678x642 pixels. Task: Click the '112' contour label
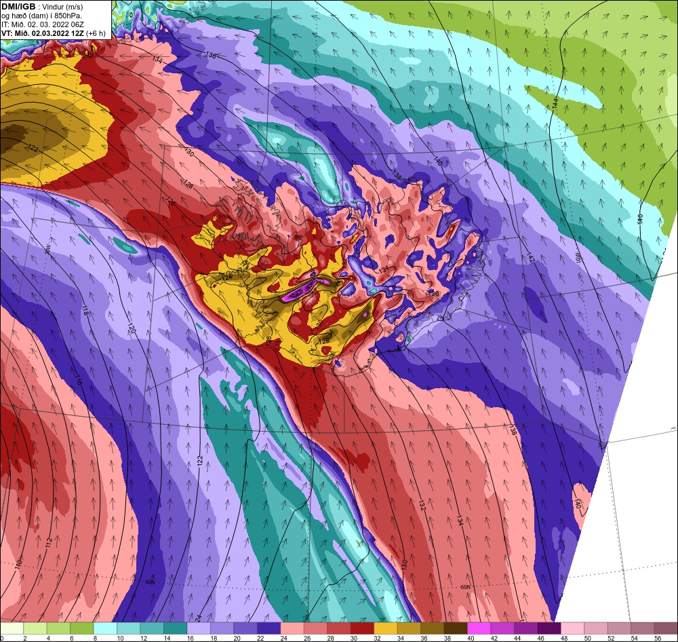pos(48,543)
